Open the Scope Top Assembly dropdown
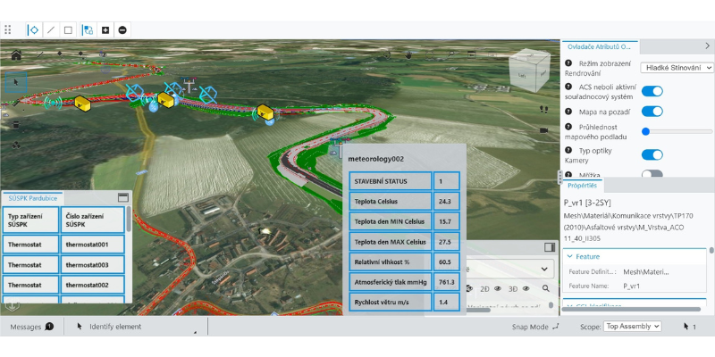The image size is (715, 357). click(x=633, y=327)
